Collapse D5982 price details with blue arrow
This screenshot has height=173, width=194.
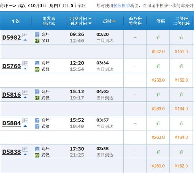pos(25,40)
